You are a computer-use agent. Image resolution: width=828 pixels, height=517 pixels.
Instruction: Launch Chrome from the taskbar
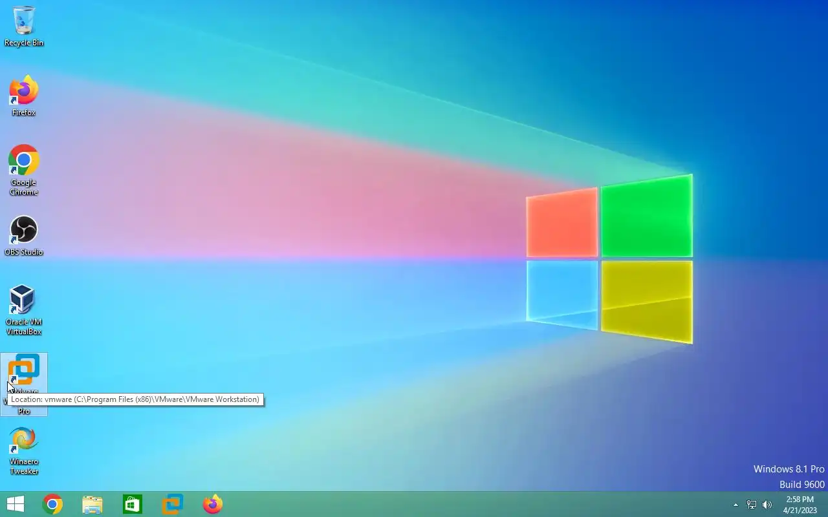(x=52, y=504)
